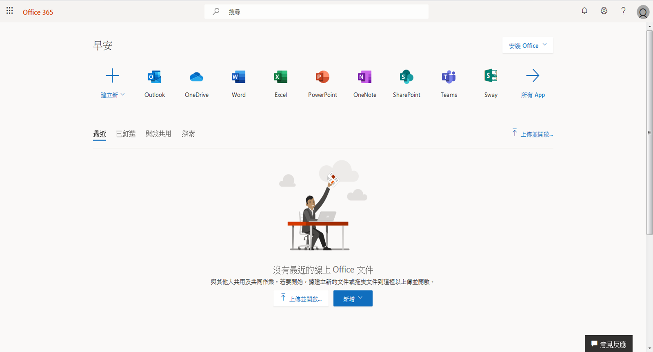Click the 上傳並開啟 button below the empty-state message
Screen dimensions: 653x352
pos(301,299)
